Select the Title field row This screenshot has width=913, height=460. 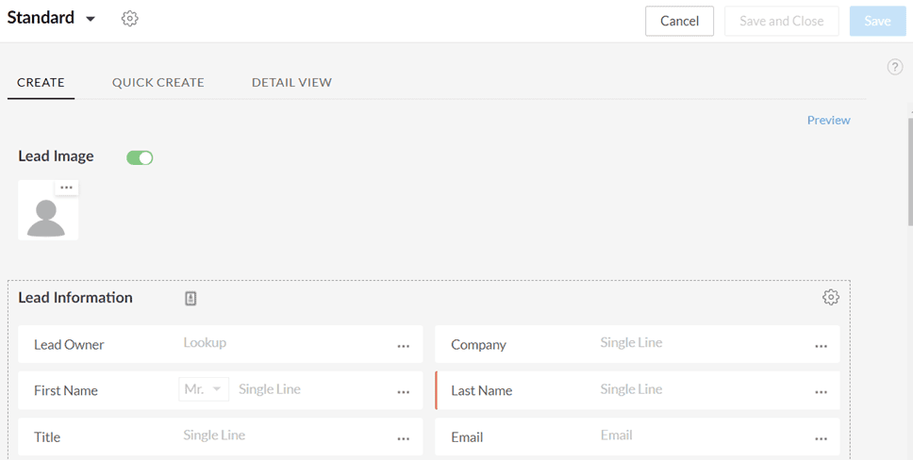tap(221, 436)
